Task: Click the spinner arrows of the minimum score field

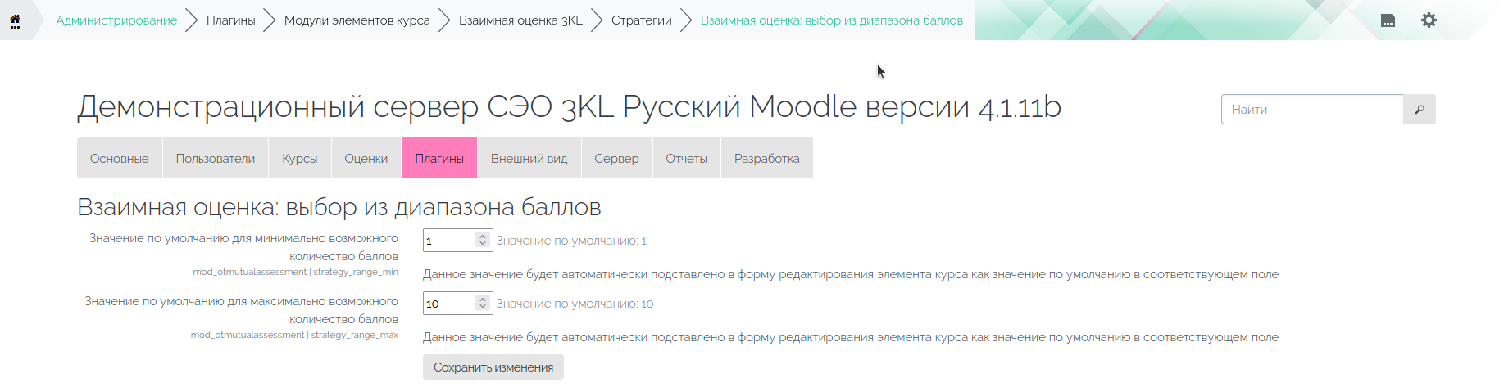Action: (x=483, y=241)
